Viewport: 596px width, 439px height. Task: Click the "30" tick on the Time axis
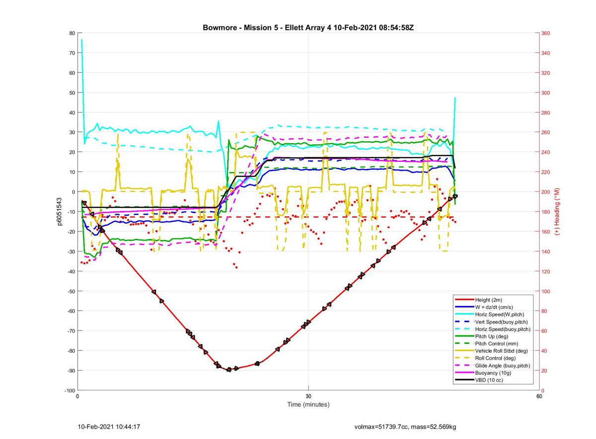coord(308,396)
